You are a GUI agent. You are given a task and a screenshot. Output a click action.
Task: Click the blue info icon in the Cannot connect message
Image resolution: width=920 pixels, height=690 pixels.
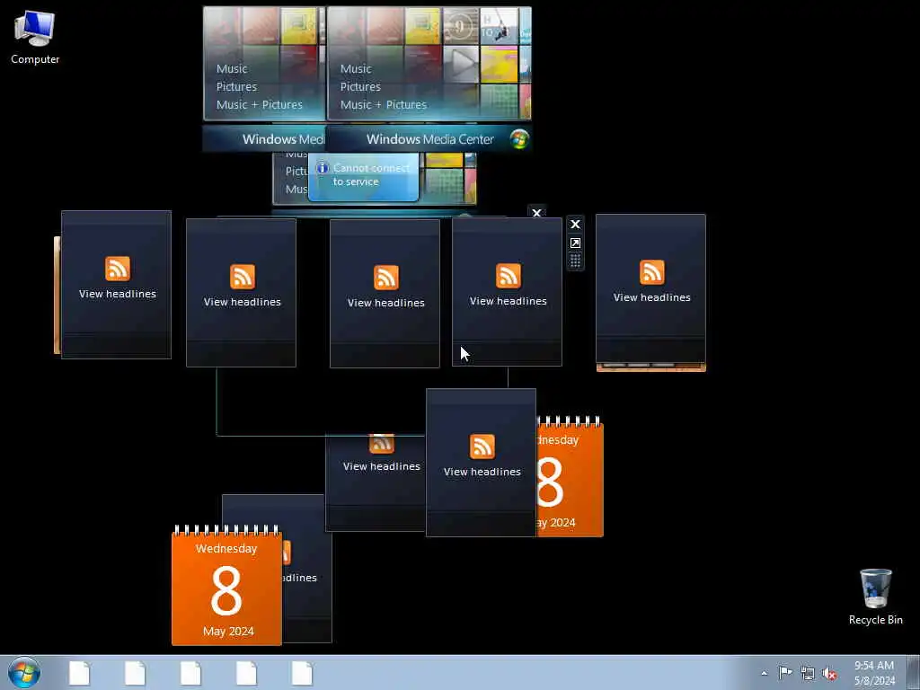[323, 168]
